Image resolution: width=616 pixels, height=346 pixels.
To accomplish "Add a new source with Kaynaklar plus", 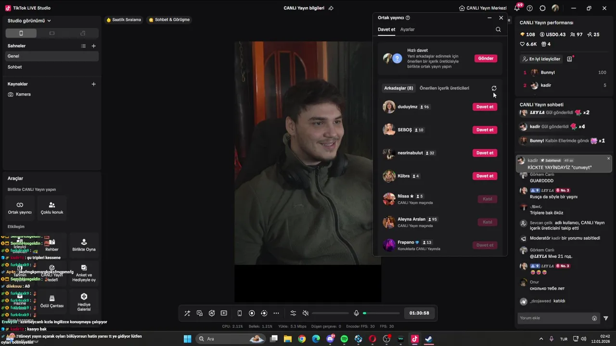I will pyautogui.click(x=94, y=84).
